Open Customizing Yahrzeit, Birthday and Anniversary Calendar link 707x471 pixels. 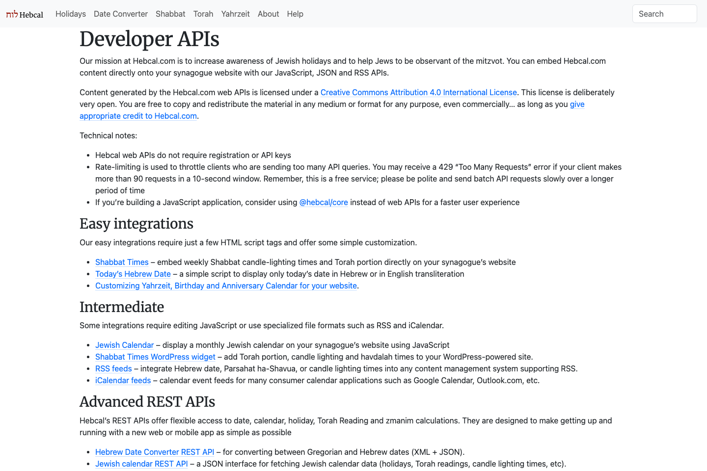226,286
